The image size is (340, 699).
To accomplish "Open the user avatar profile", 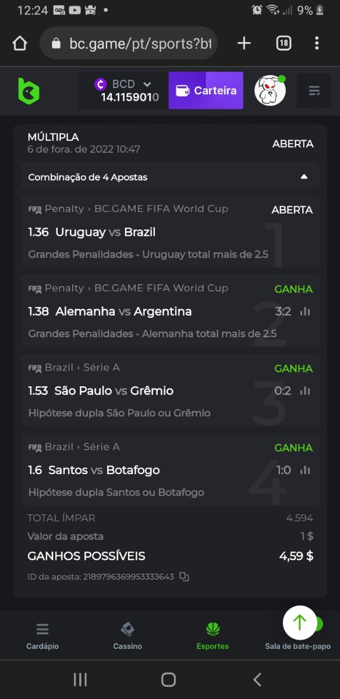I will point(270,90).
